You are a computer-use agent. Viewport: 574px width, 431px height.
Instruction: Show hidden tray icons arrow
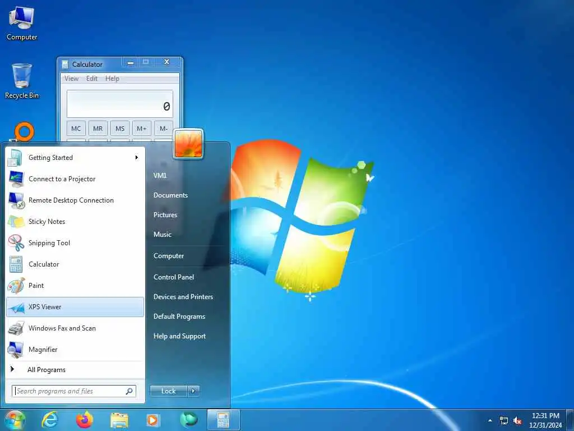490,420
